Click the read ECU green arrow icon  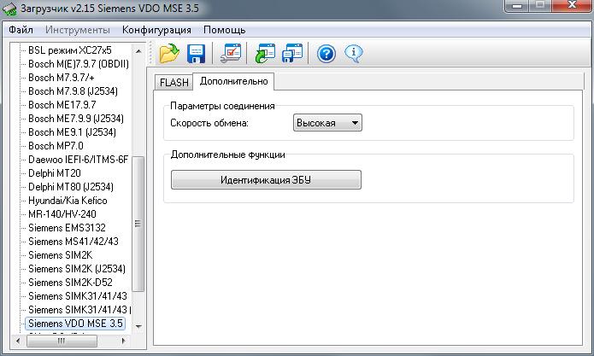tap(265, 53)
